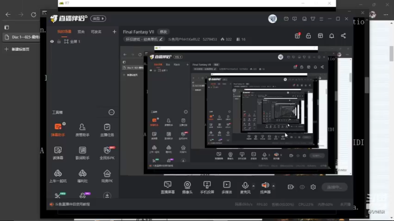Refresh the browser page
Image resolution: width=394 pixels, height=221 pixels.
click(x=33, y=15)
